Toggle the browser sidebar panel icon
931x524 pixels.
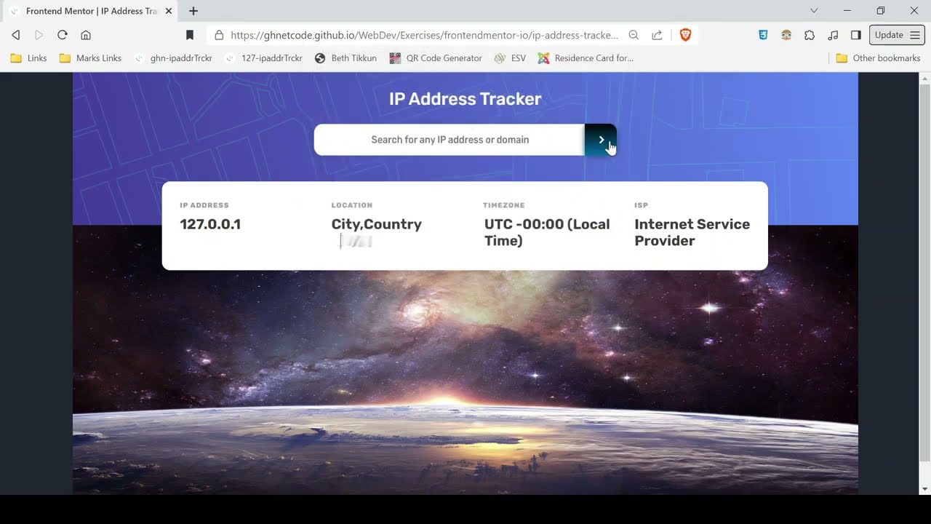click(856, 35)
